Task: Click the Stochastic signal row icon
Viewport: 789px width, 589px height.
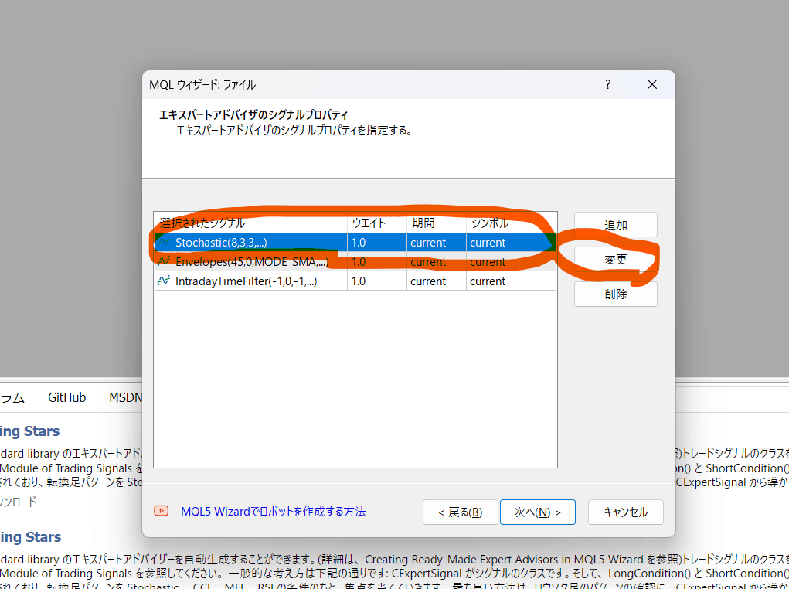Action: pyautogui.click(x=163, y=243)
